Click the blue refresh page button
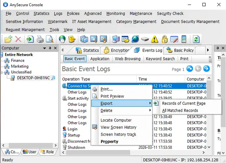The image size is (226, 163). [x=190, y=69]
